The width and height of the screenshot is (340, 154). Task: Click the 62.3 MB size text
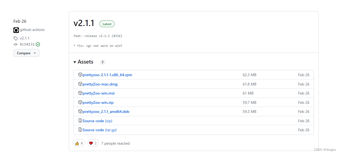point(250,75)
